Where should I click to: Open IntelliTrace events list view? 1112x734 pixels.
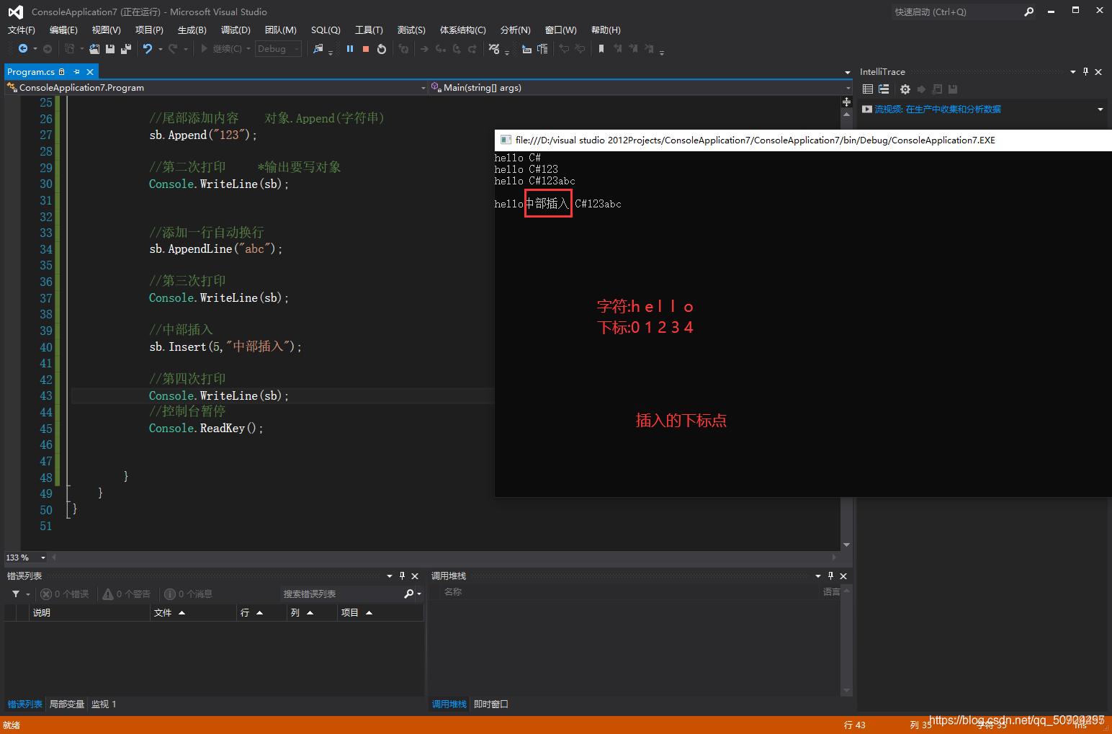pyautogui.click(x=868, y=89)
